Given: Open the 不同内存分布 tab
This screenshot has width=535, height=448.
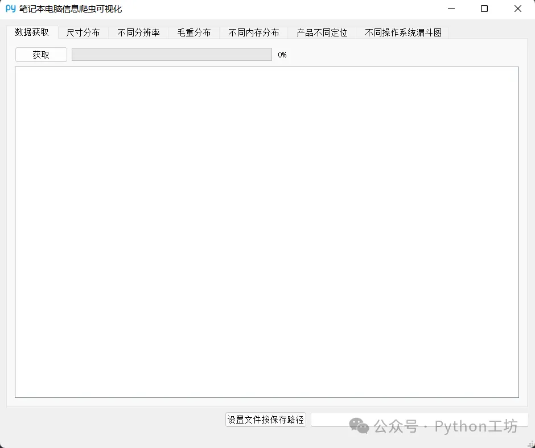Looking at the screenshot, I should (x=254, y=33).
